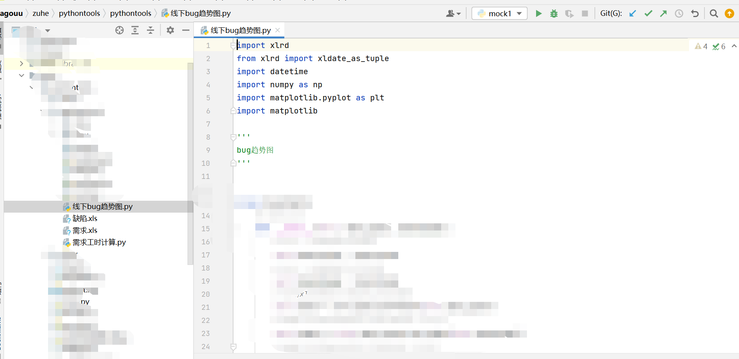Expand all in the project tree
This screenshot has width=739, height=359.
click(135, 30)
